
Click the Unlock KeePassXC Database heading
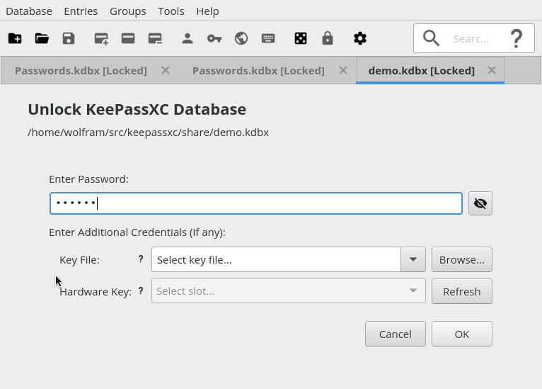click(137, 109)
